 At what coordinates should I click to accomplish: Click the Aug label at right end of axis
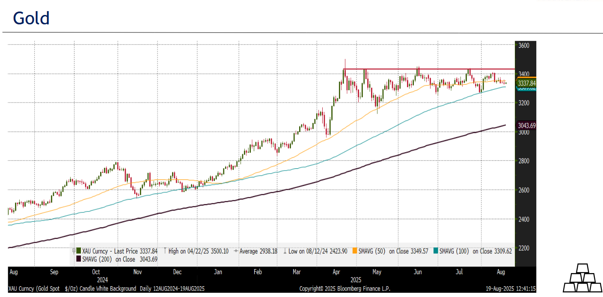click(501, 271)
